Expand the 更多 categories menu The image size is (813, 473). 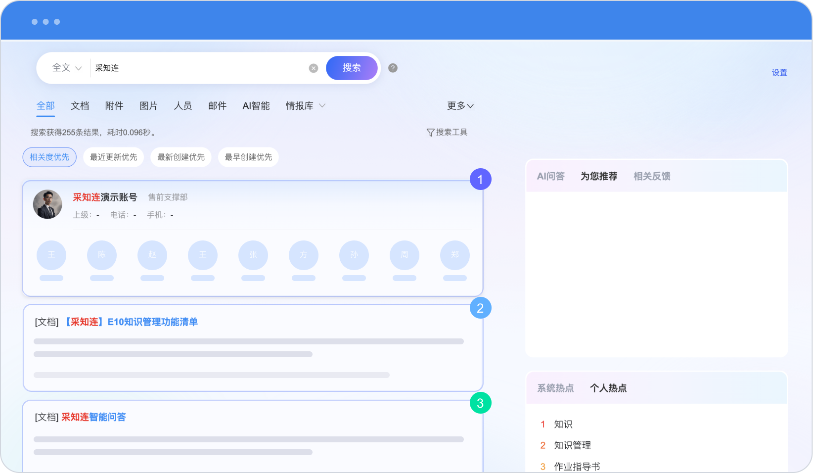460,106
